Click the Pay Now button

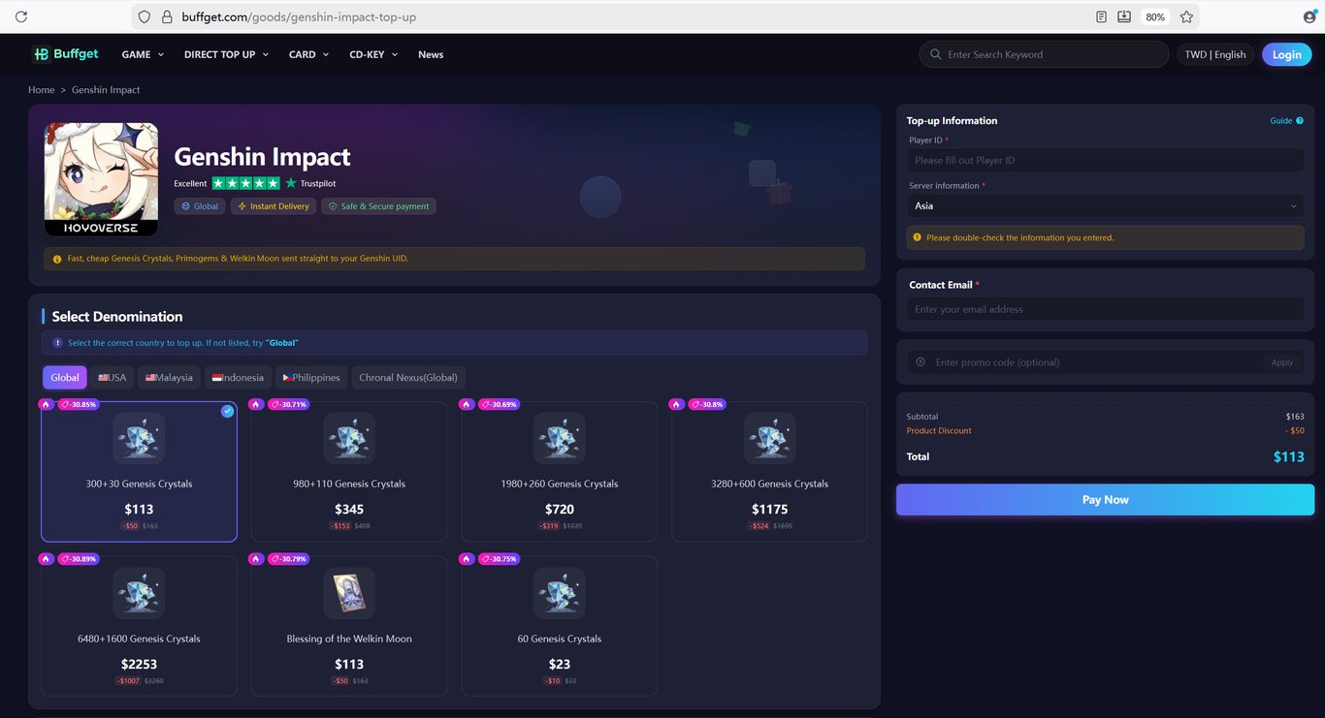pos(1105,500)
